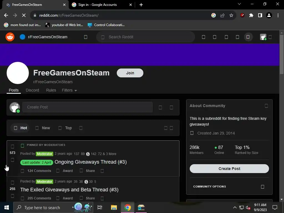The height and width of the screenshot is (213, 284).
Task: Open more options on Ongoing Giveaways Thread post
Action: 102,171
